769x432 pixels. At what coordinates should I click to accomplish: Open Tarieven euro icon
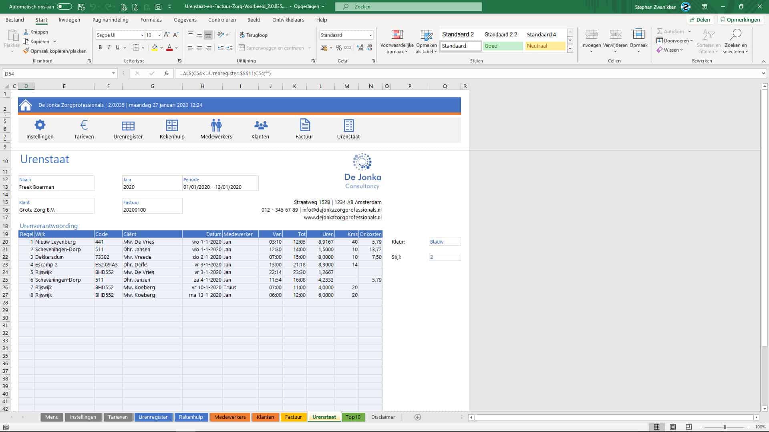(x=84, y=125)
